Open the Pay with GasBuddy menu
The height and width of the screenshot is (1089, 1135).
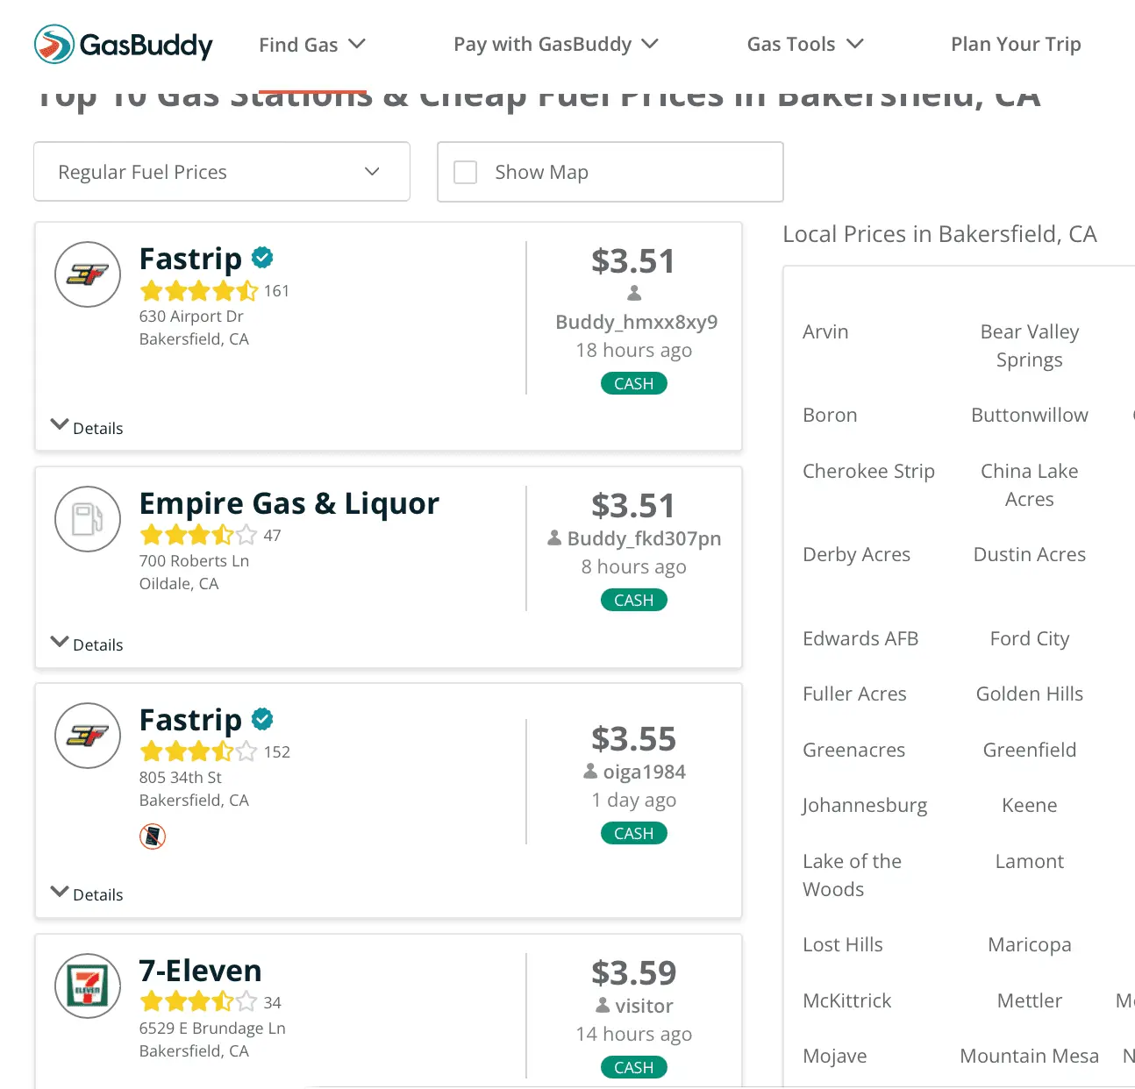pyautogui.click(x=555, y=45)
